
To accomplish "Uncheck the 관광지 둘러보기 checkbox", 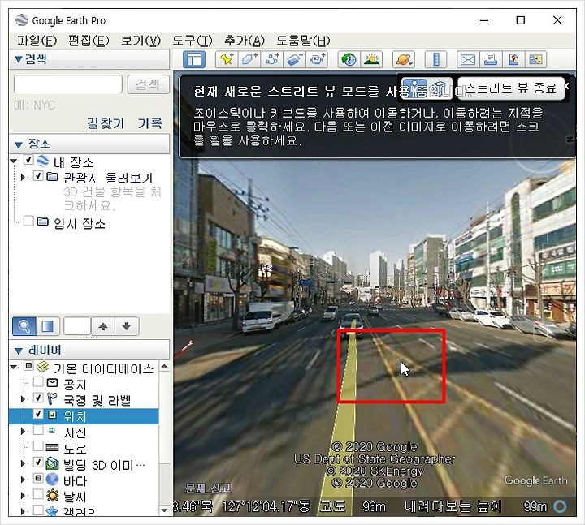I will tap(38, 175).
